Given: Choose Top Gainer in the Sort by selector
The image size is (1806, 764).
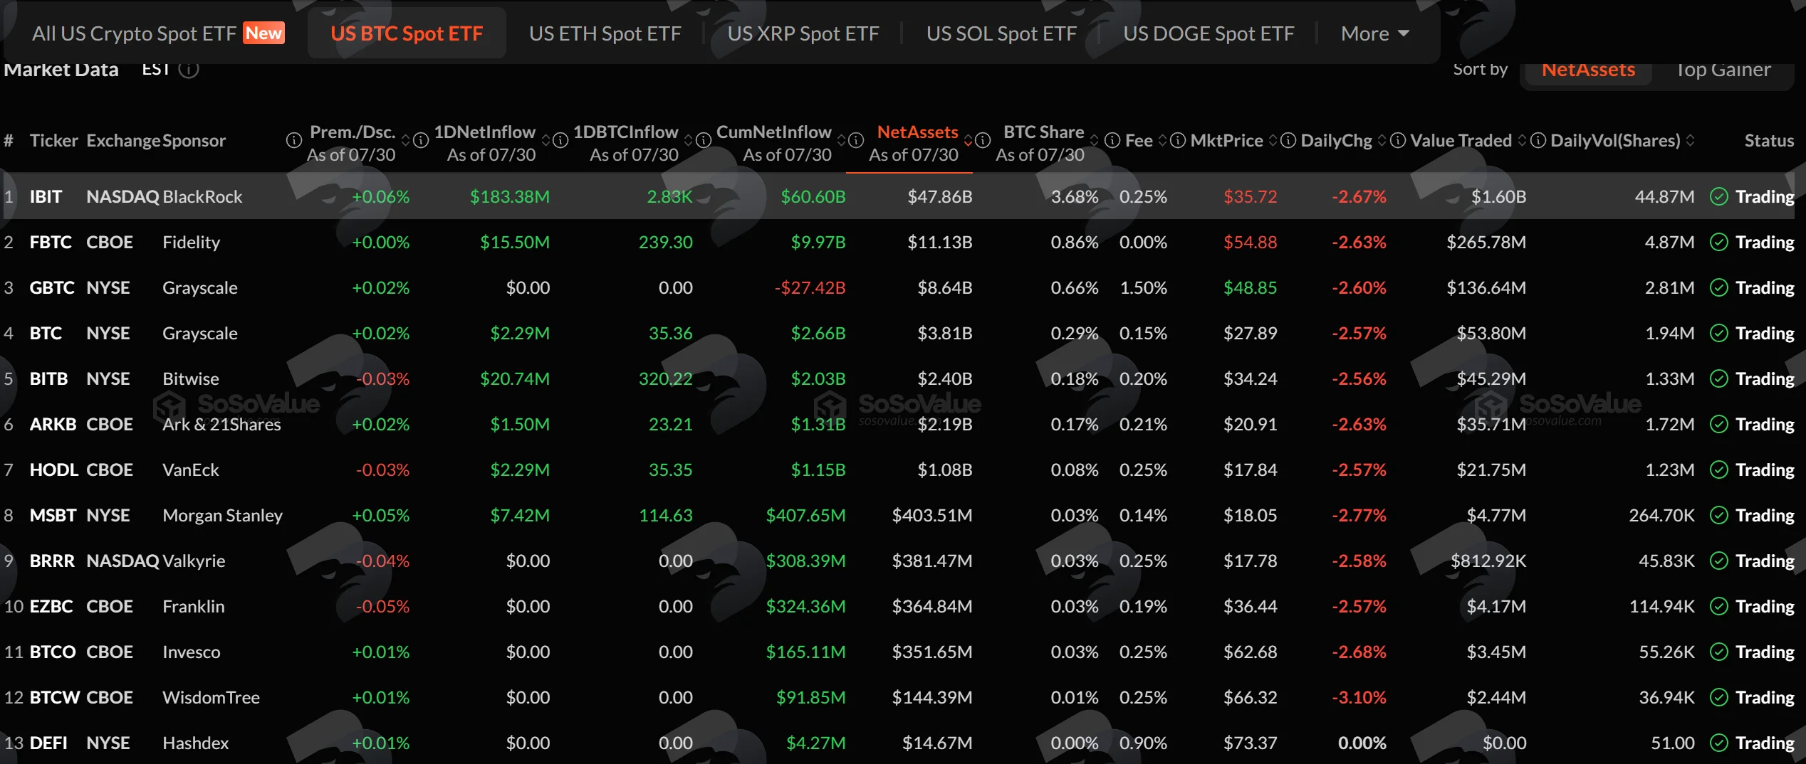Looking at the screenshot, I should tap(1723, 70).
